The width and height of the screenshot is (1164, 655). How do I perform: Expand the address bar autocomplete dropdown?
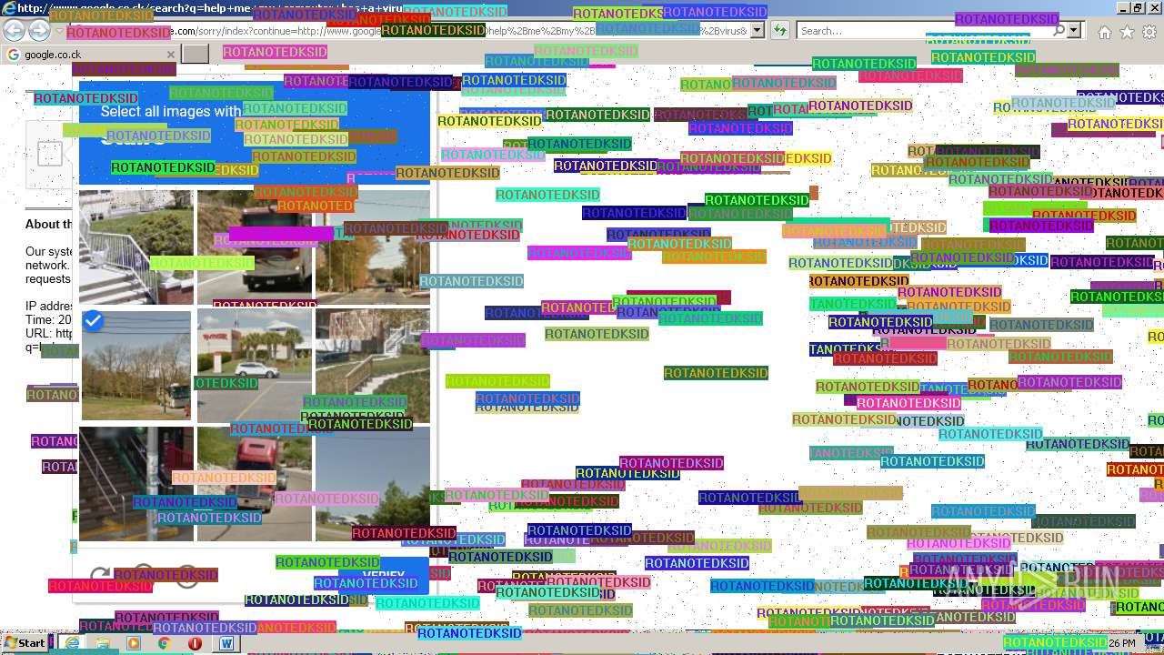point(758,31)
